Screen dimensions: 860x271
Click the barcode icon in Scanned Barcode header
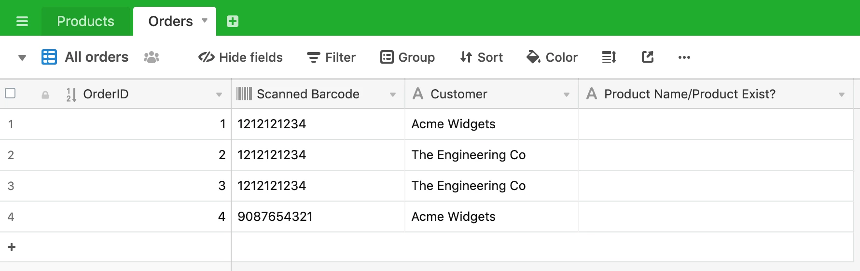click(x=244, y=94)
